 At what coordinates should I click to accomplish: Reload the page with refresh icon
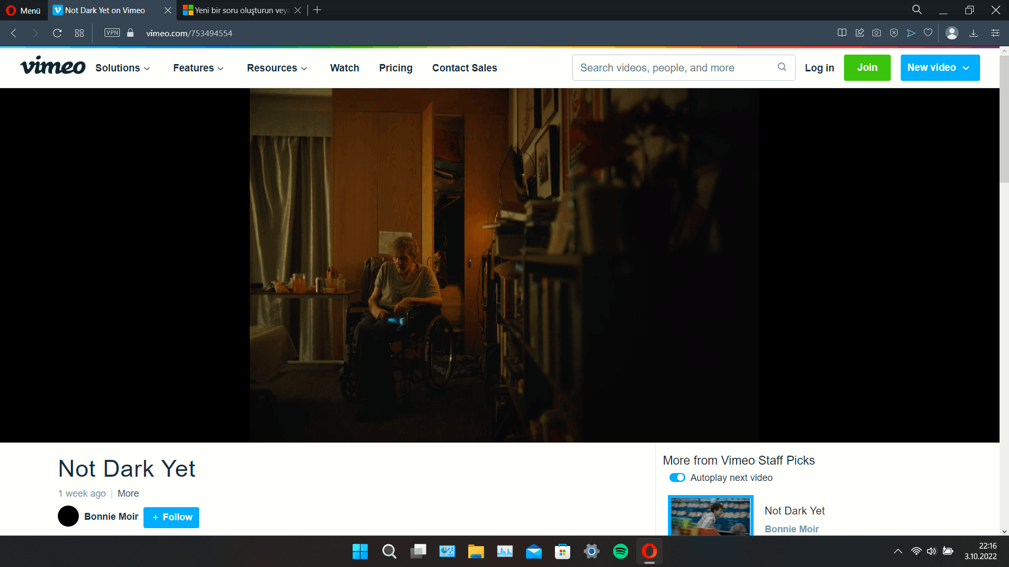(x=57, y=33)
